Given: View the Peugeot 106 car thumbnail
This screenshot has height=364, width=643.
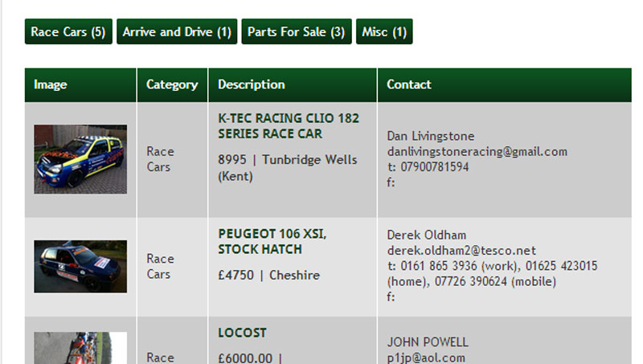Looking at the screenshot, I should click(80, 267).
